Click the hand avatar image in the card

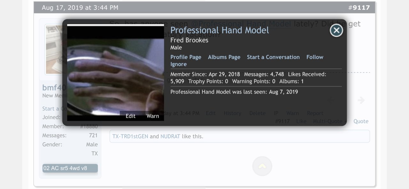pyautogui.click(x=115, y=72)
